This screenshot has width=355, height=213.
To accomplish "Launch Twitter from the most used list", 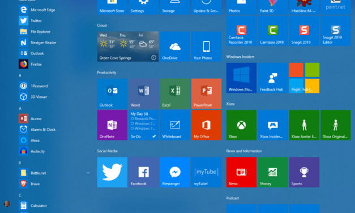I will tap(31, 20).
